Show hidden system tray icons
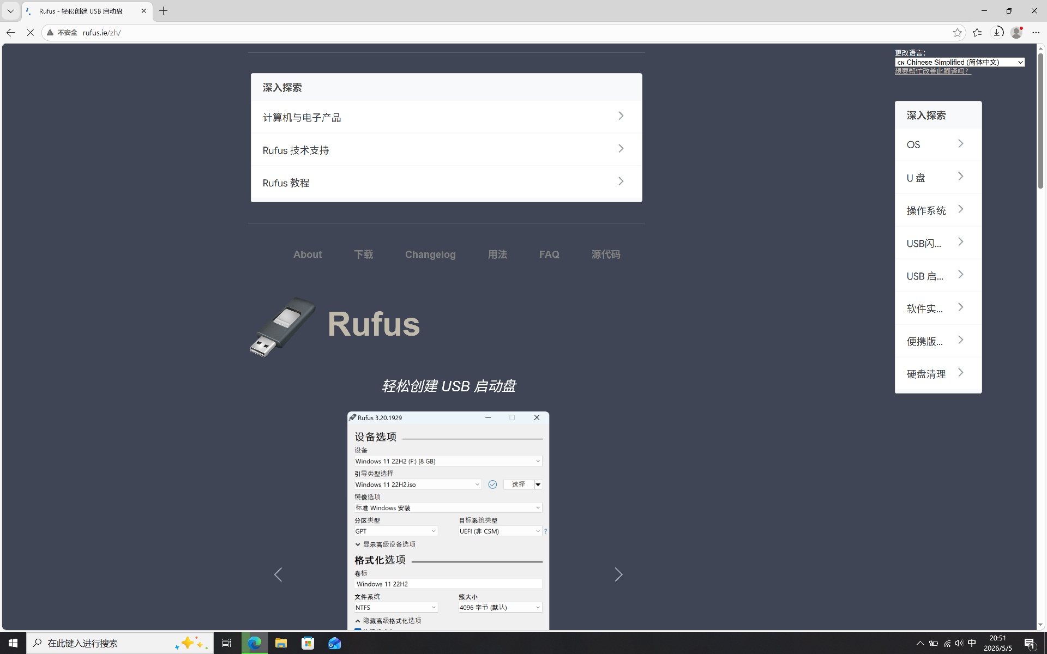 [920, 643]
